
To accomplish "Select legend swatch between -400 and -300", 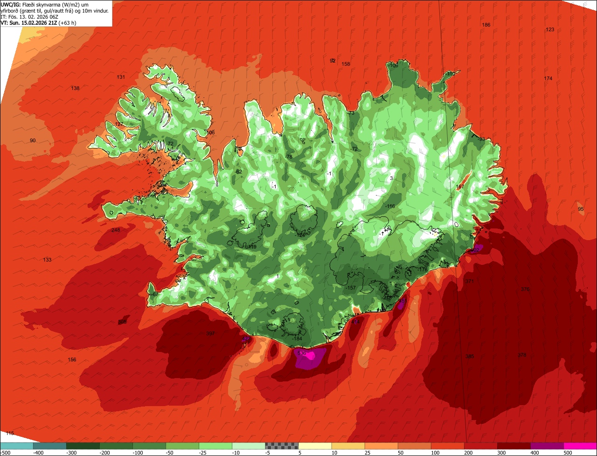I will pos(50,446).
